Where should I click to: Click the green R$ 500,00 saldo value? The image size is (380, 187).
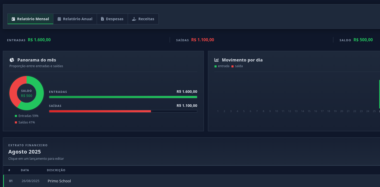[363, 40]
